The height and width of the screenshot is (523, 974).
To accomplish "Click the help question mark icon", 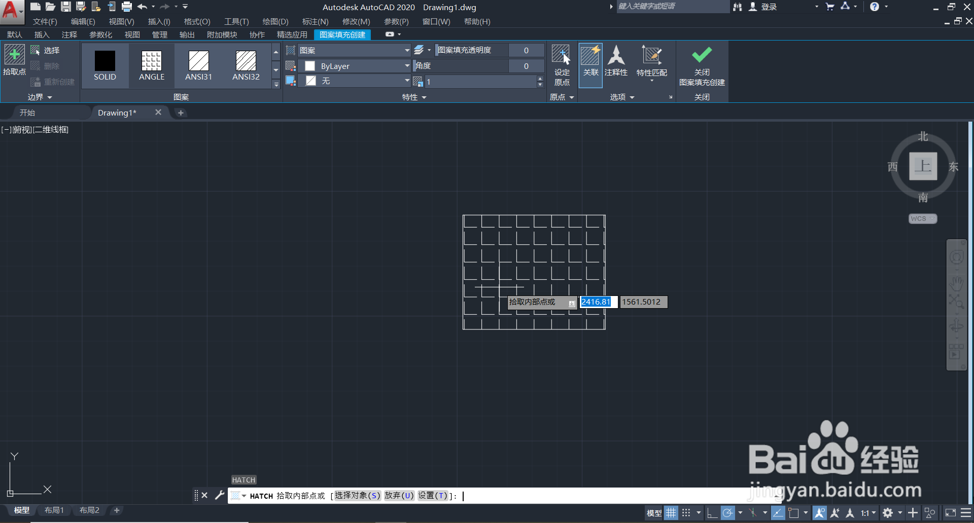I will tap(874, 7).
